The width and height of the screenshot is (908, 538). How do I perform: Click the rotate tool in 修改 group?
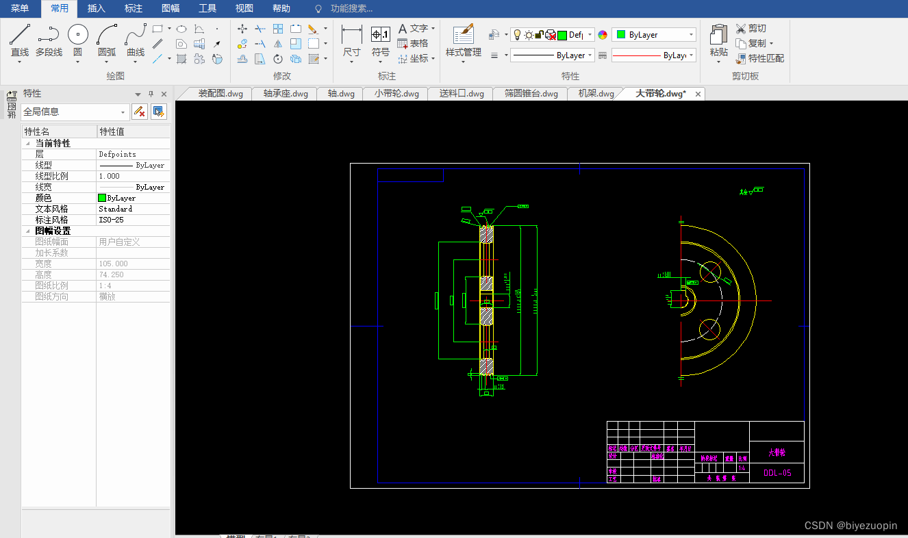(x=278, y=59)
